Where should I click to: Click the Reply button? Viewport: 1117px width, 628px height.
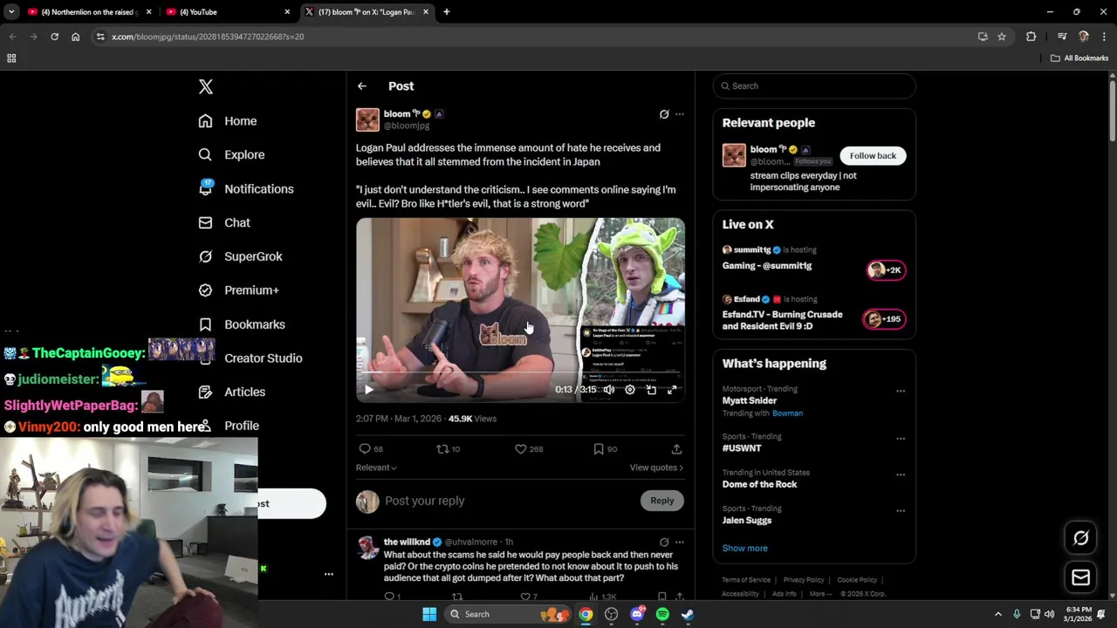click(x=662, y=501)
